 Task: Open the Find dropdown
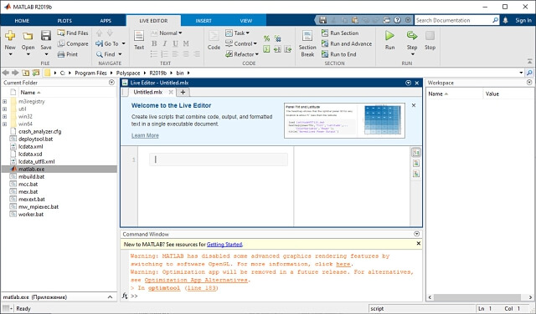(x=109, y=54)
